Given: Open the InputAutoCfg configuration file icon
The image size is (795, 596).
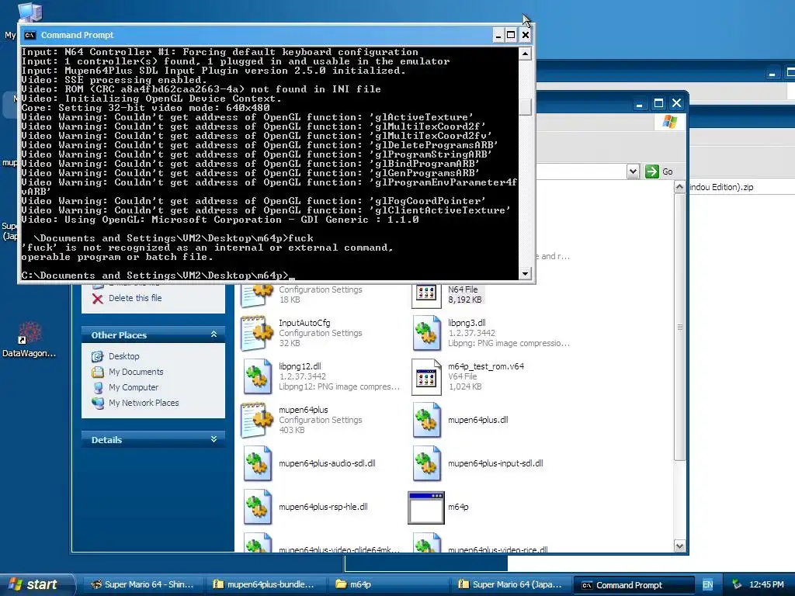Looking at the screenshot, I should tap(257, 333).
